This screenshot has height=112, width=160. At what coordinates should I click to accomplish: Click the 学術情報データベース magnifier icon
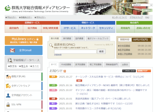[10, 60]
